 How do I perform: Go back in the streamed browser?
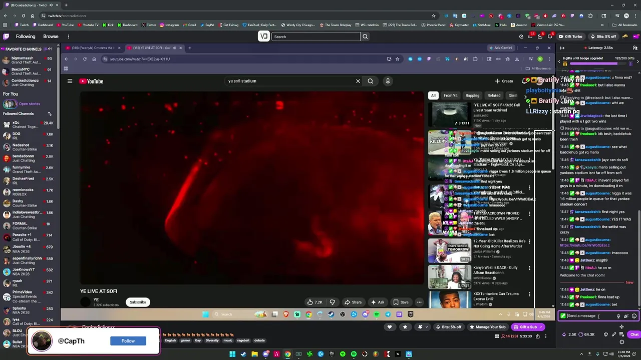pyautogui.click(x=66, y=59)
